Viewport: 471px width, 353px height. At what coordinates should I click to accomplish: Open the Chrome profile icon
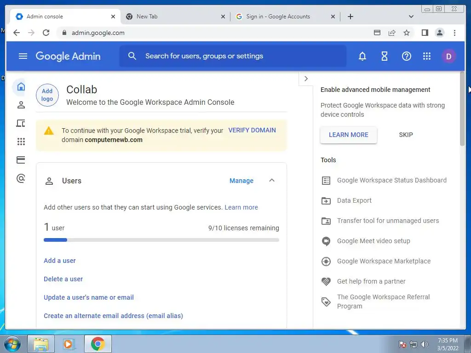440,33
